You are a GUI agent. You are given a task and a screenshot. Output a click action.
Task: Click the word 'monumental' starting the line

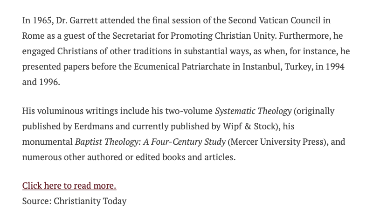[x=47, y=141]
